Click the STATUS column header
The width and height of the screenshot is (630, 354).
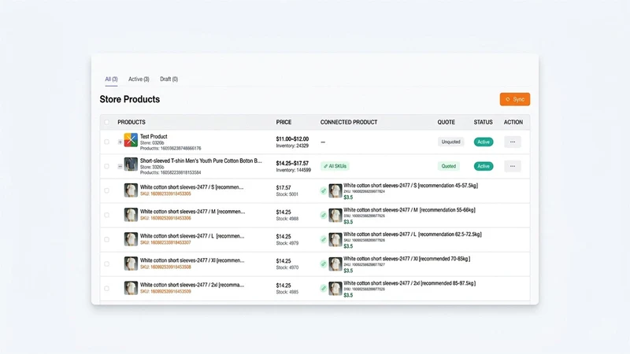483,122
